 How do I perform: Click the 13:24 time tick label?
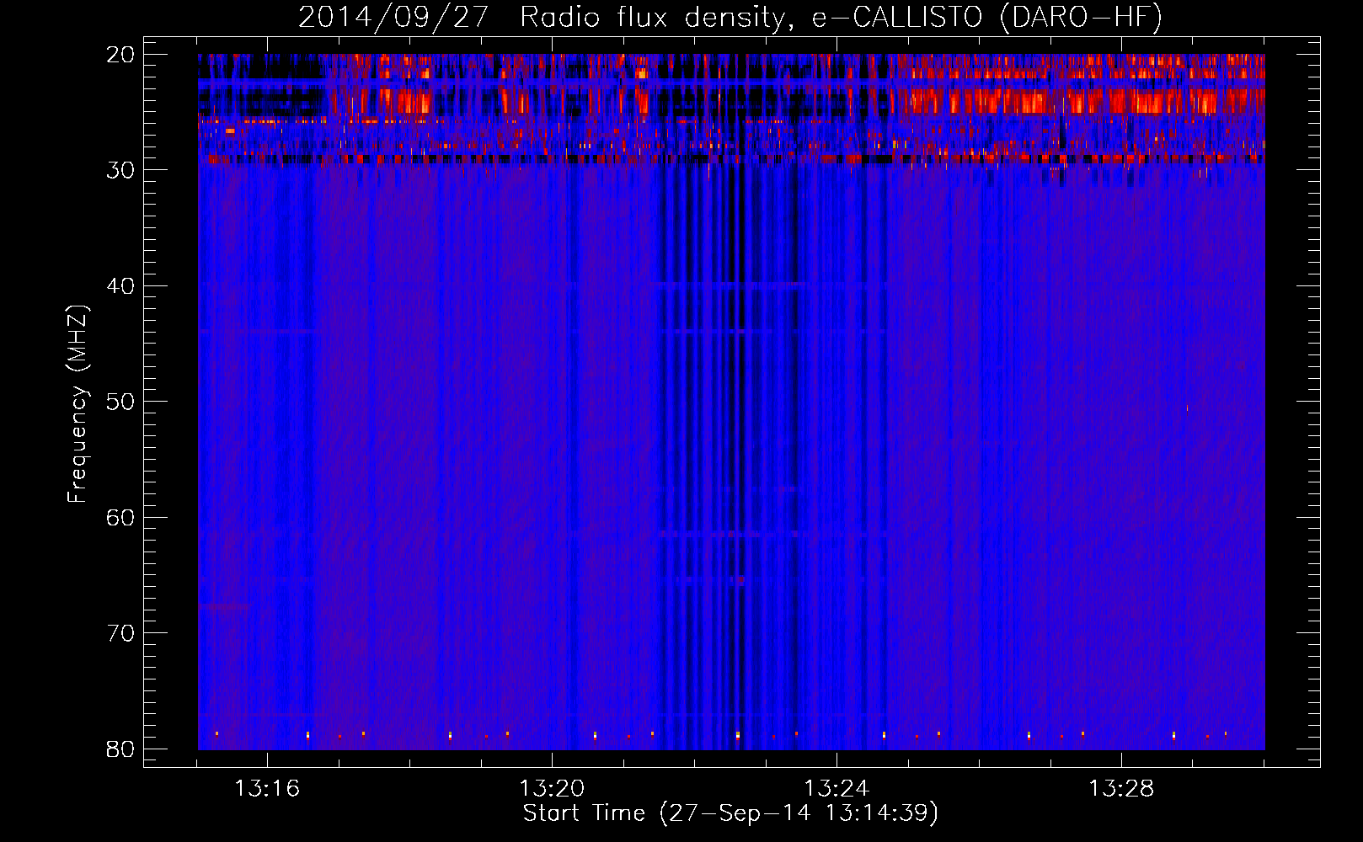pyautogui.click(x=837, y=788)
